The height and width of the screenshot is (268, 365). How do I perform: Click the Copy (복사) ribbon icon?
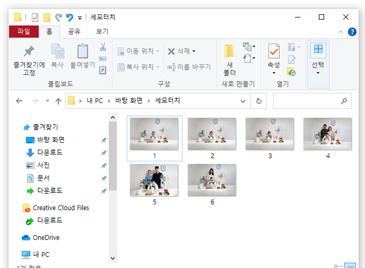[x=57, y=51]
